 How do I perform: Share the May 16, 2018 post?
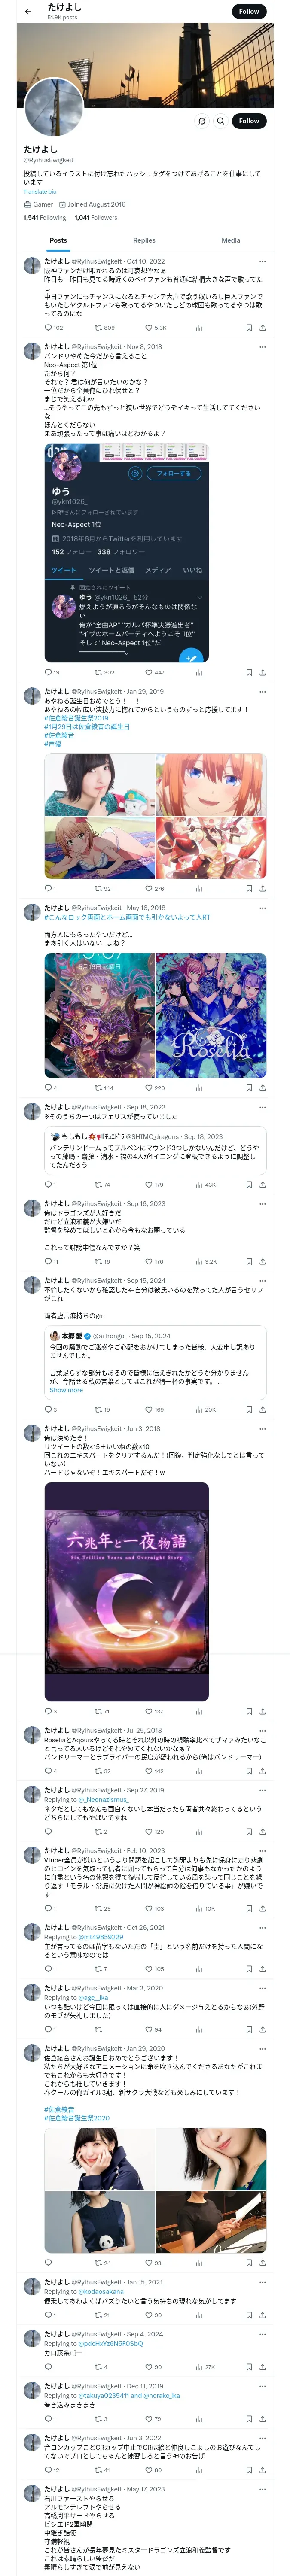(x=262, y=1087)
